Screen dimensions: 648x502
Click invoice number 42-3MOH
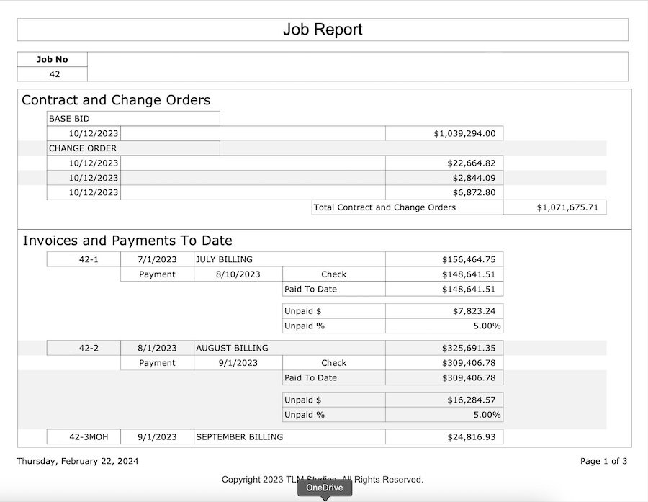(x=84, y=436)
